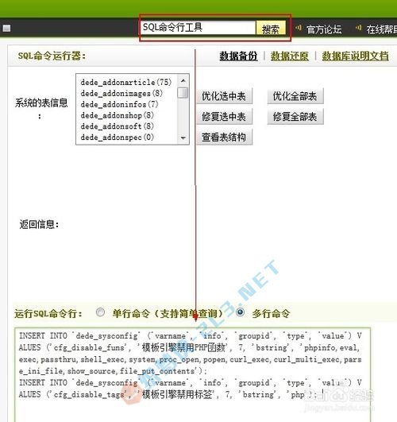The height and width of the screenshot is (422, 397).
Task: Click the small square icon in the dark toolbar
Action: click(6, 29)
